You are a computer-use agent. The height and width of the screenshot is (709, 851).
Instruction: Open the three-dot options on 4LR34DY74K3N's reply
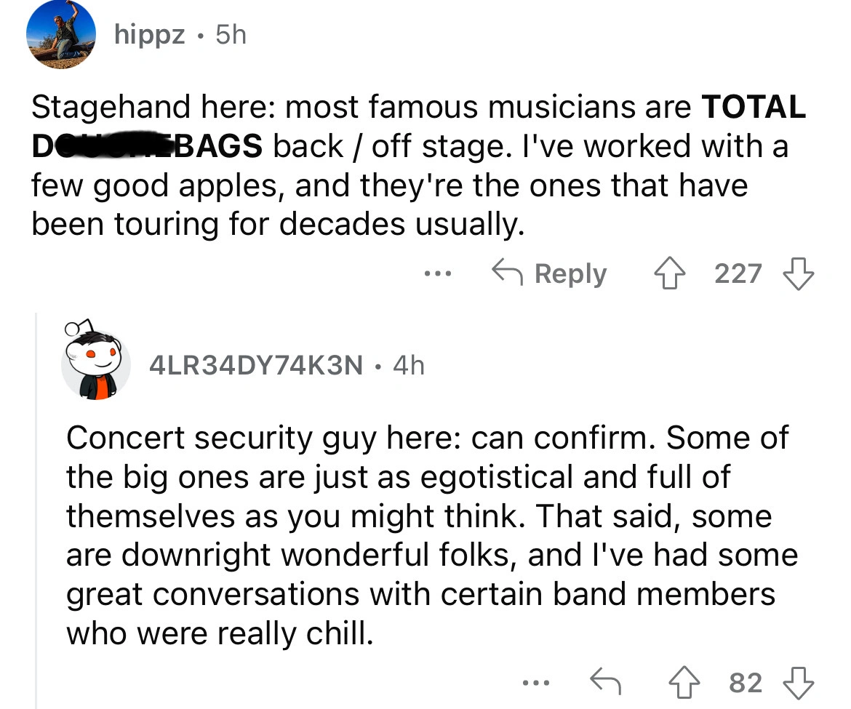point(536,682)
